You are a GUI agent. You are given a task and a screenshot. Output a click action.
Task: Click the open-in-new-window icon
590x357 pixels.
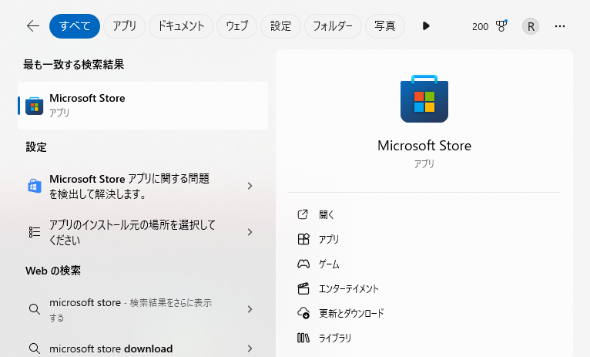[303, 214]
